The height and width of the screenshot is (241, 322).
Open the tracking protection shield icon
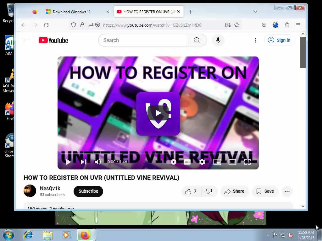click(74, 25)
